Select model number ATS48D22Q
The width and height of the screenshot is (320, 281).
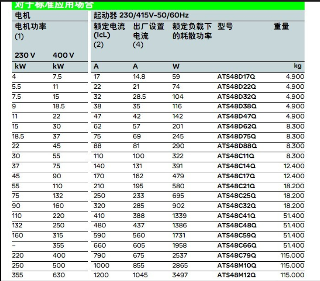pos(237,87)
